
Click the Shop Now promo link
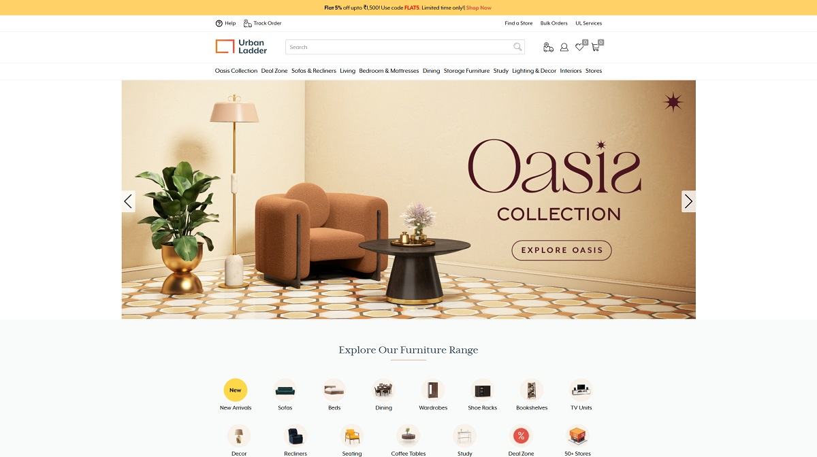[479, 7]
